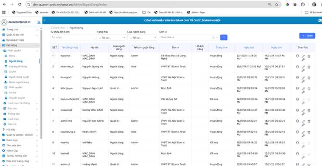322x166 pixels.
Task: Click the username cell testuser14jan26
Action: 70,100
